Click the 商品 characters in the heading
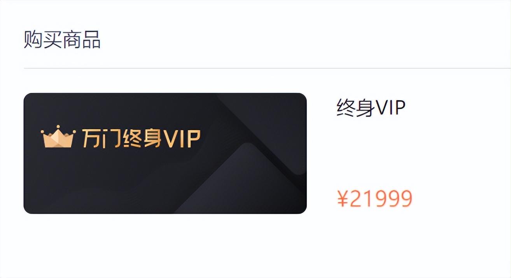 tap(82, 40)
